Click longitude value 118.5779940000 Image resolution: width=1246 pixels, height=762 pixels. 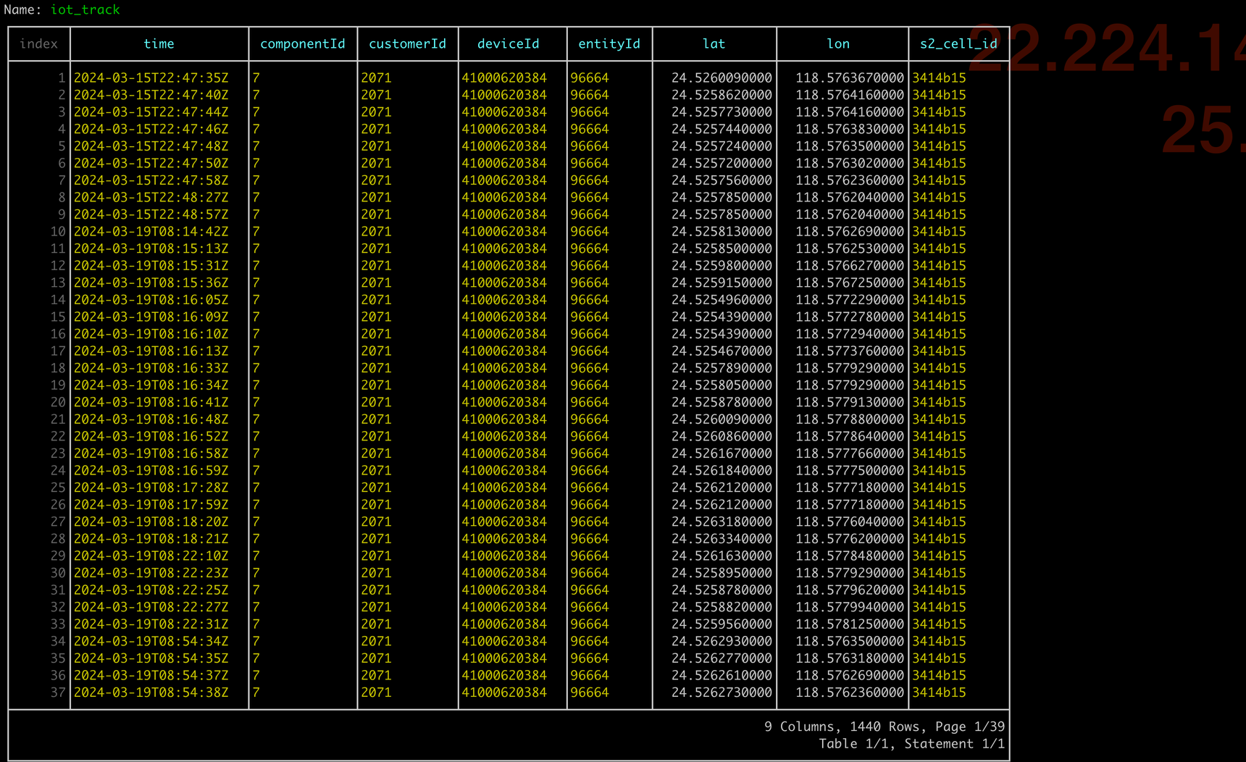tap(850, 608)
